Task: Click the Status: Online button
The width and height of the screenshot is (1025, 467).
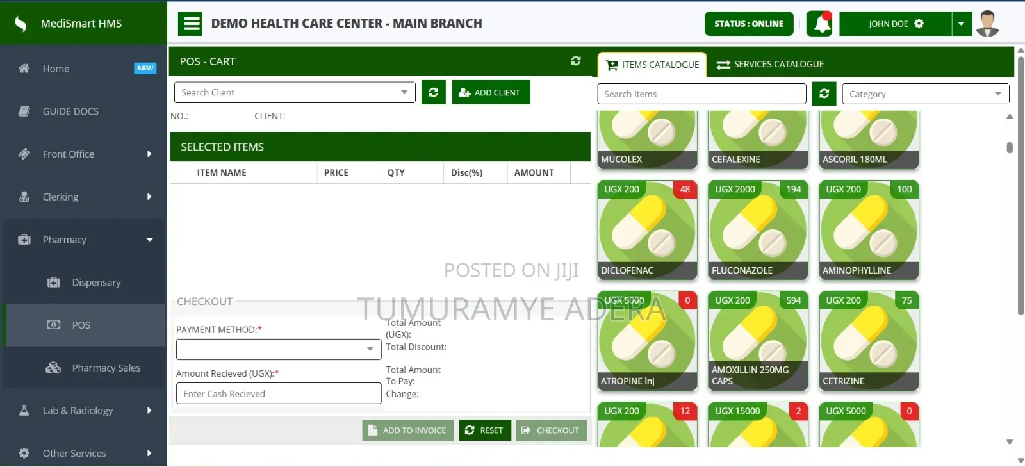Action: coord(749,24)
